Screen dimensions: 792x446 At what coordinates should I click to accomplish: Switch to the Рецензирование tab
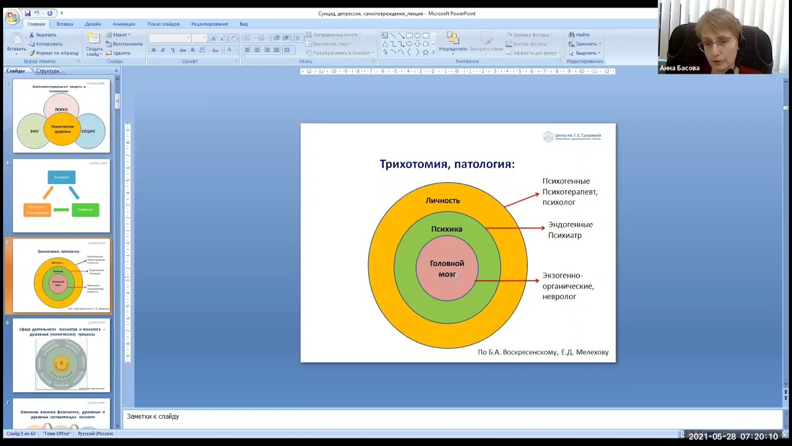point(210,24)
